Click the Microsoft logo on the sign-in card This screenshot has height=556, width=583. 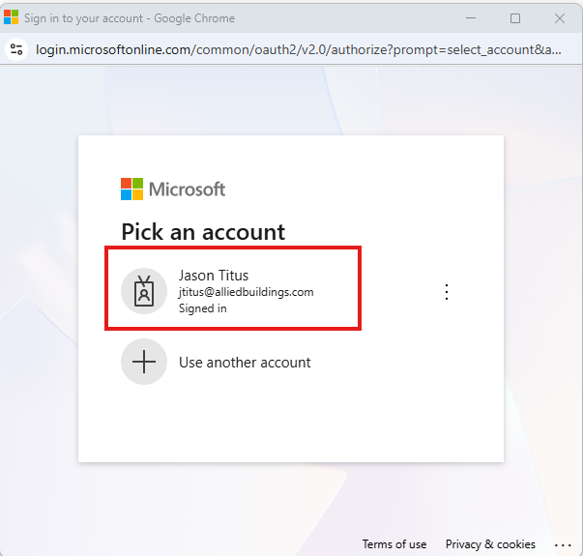click(132, 189)
